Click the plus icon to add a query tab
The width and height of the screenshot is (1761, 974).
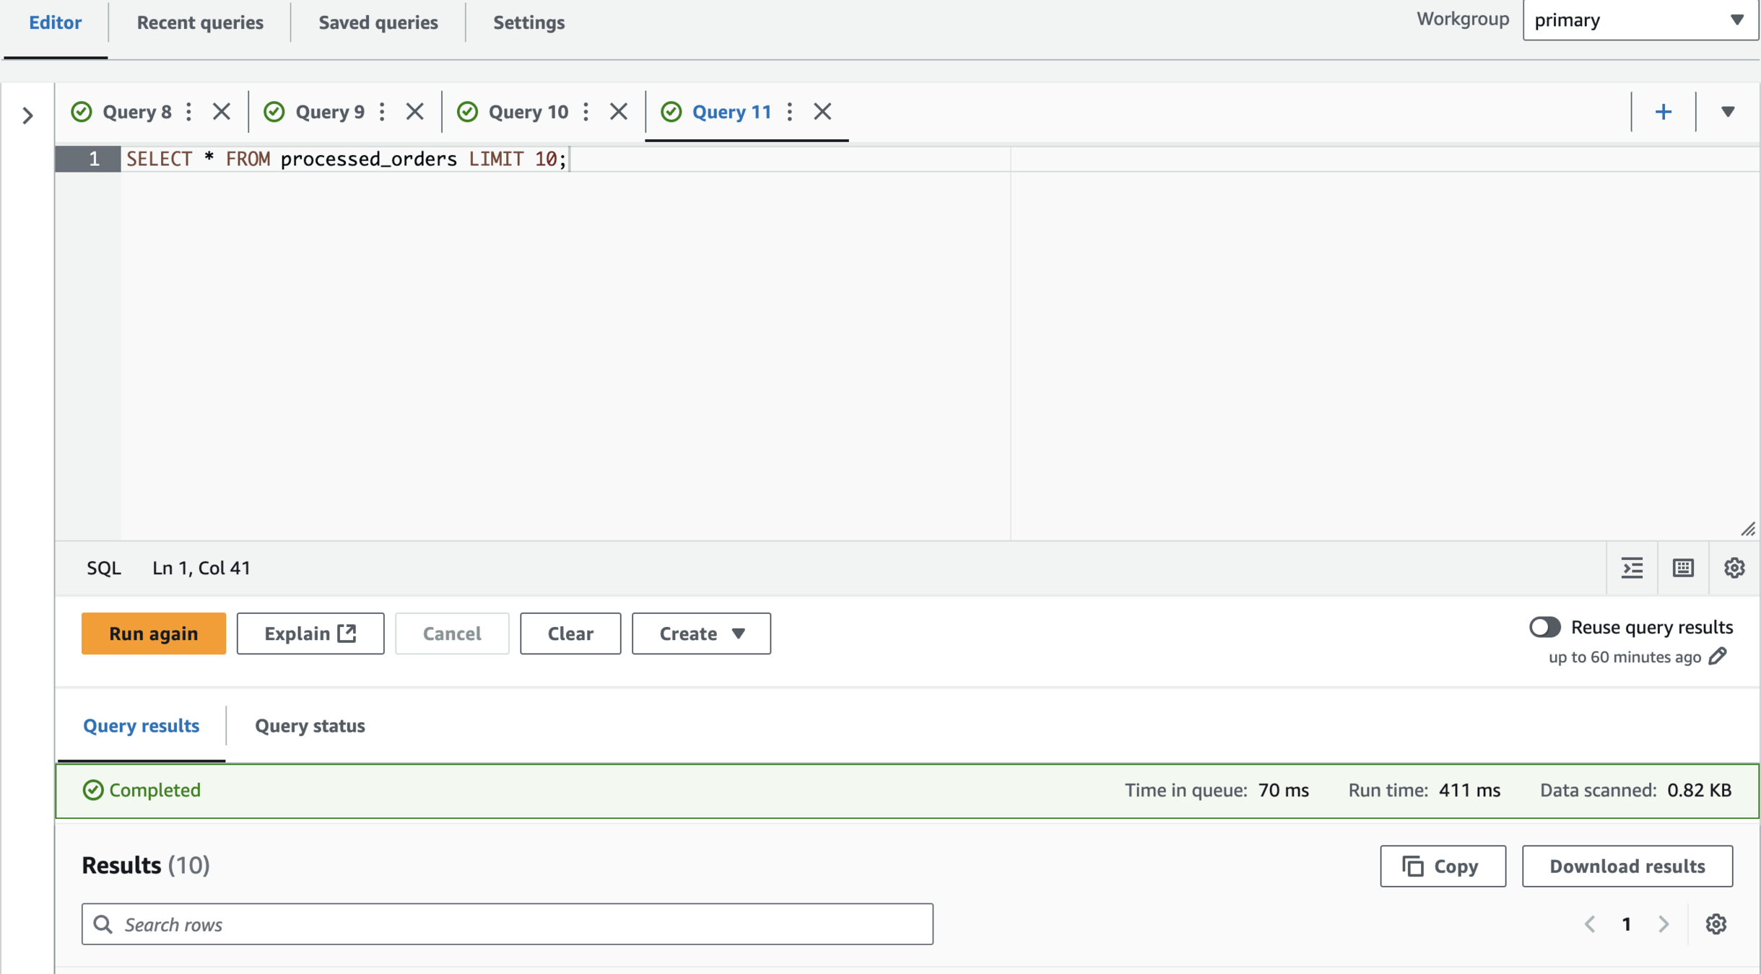click(x=1664, y=112)
